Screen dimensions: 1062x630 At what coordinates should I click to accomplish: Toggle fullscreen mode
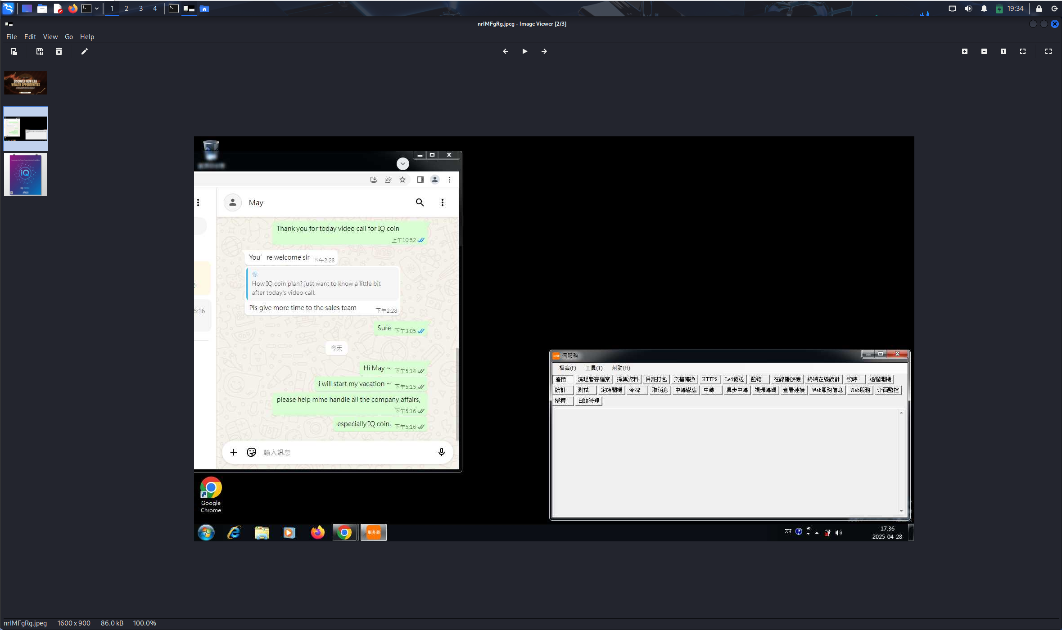(x=1048, y=51)
